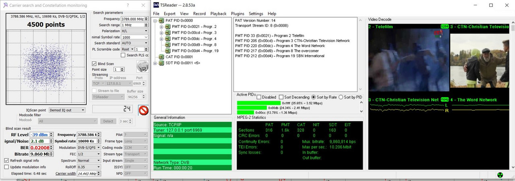Click the SDT PID 0x0011 table icon
The width and height of the screenshot is (515, 181).
pos(161,63)
